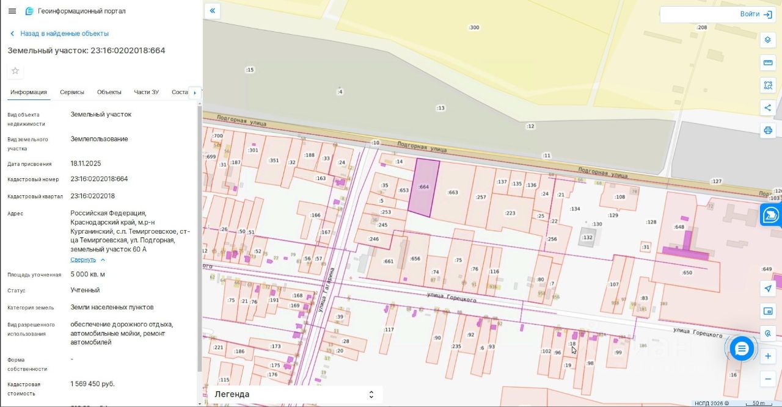The width and height of the screenshot is (782, 407).
Task: Click parcel :117 on the map
Action: click(x=389, y=330)
